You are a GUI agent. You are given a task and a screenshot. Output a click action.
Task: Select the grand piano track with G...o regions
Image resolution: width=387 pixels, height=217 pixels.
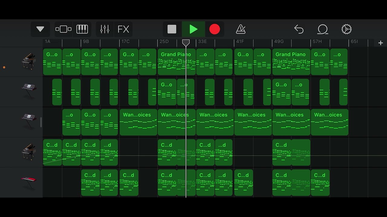tap(29, 61)
